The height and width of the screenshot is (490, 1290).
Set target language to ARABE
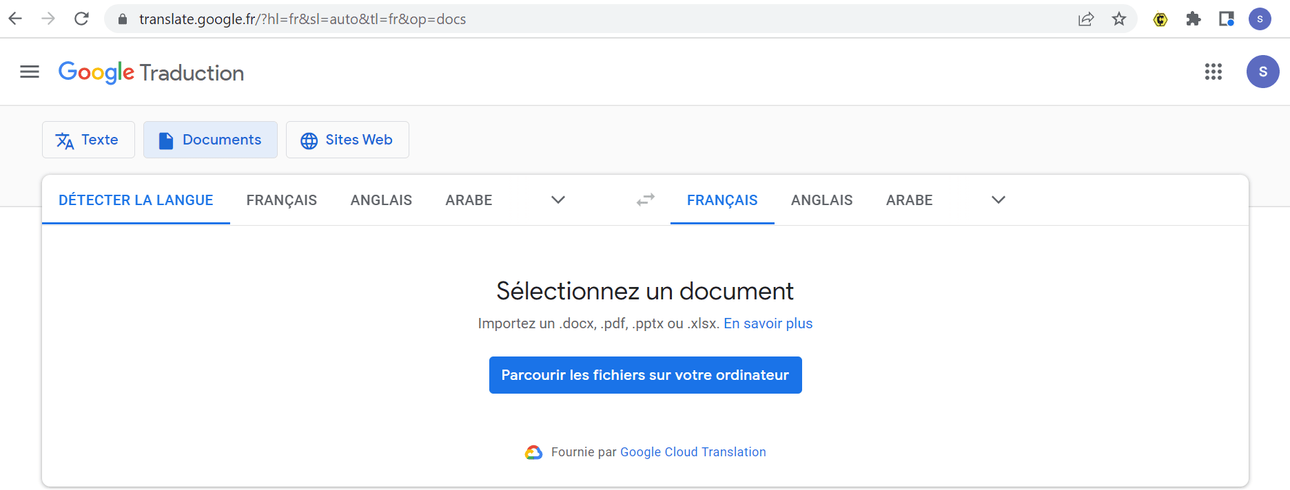point(909,200)
